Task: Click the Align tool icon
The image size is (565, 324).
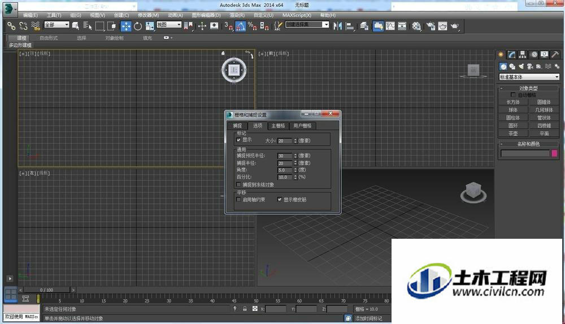Action: click(x=350, y=26)
